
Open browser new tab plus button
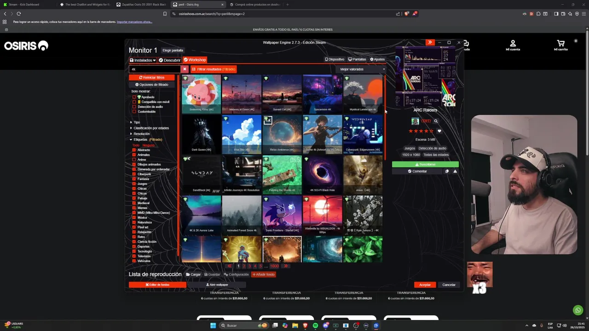click(287, 5)
